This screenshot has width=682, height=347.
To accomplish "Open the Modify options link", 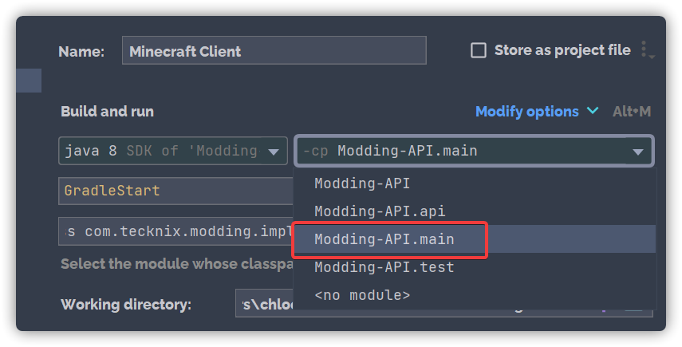I will [527, 112].
